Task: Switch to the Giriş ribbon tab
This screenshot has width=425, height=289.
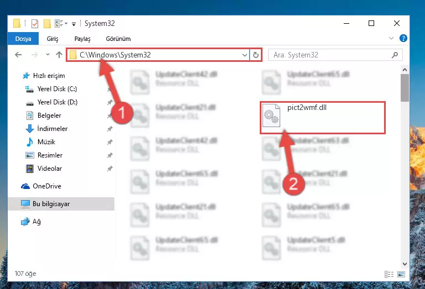Action: (x=53, y=39)
